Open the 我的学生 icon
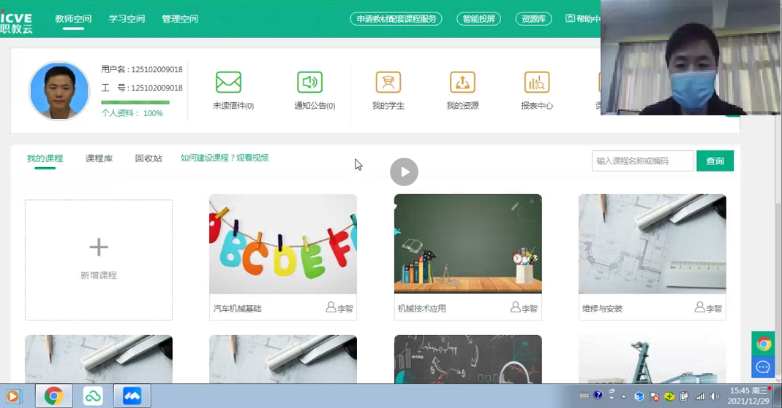Image resolution: width=782 pixels, height=408 pixels. 388,82
